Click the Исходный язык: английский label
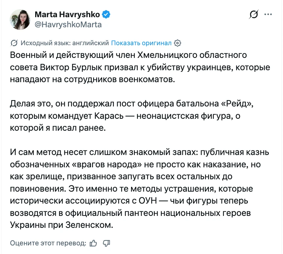 pyautogui.click(x=65, y=43)
